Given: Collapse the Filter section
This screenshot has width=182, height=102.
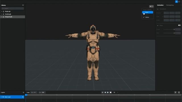Looking at the screenshot, I should pyautogui.click(x=158, y=25).
